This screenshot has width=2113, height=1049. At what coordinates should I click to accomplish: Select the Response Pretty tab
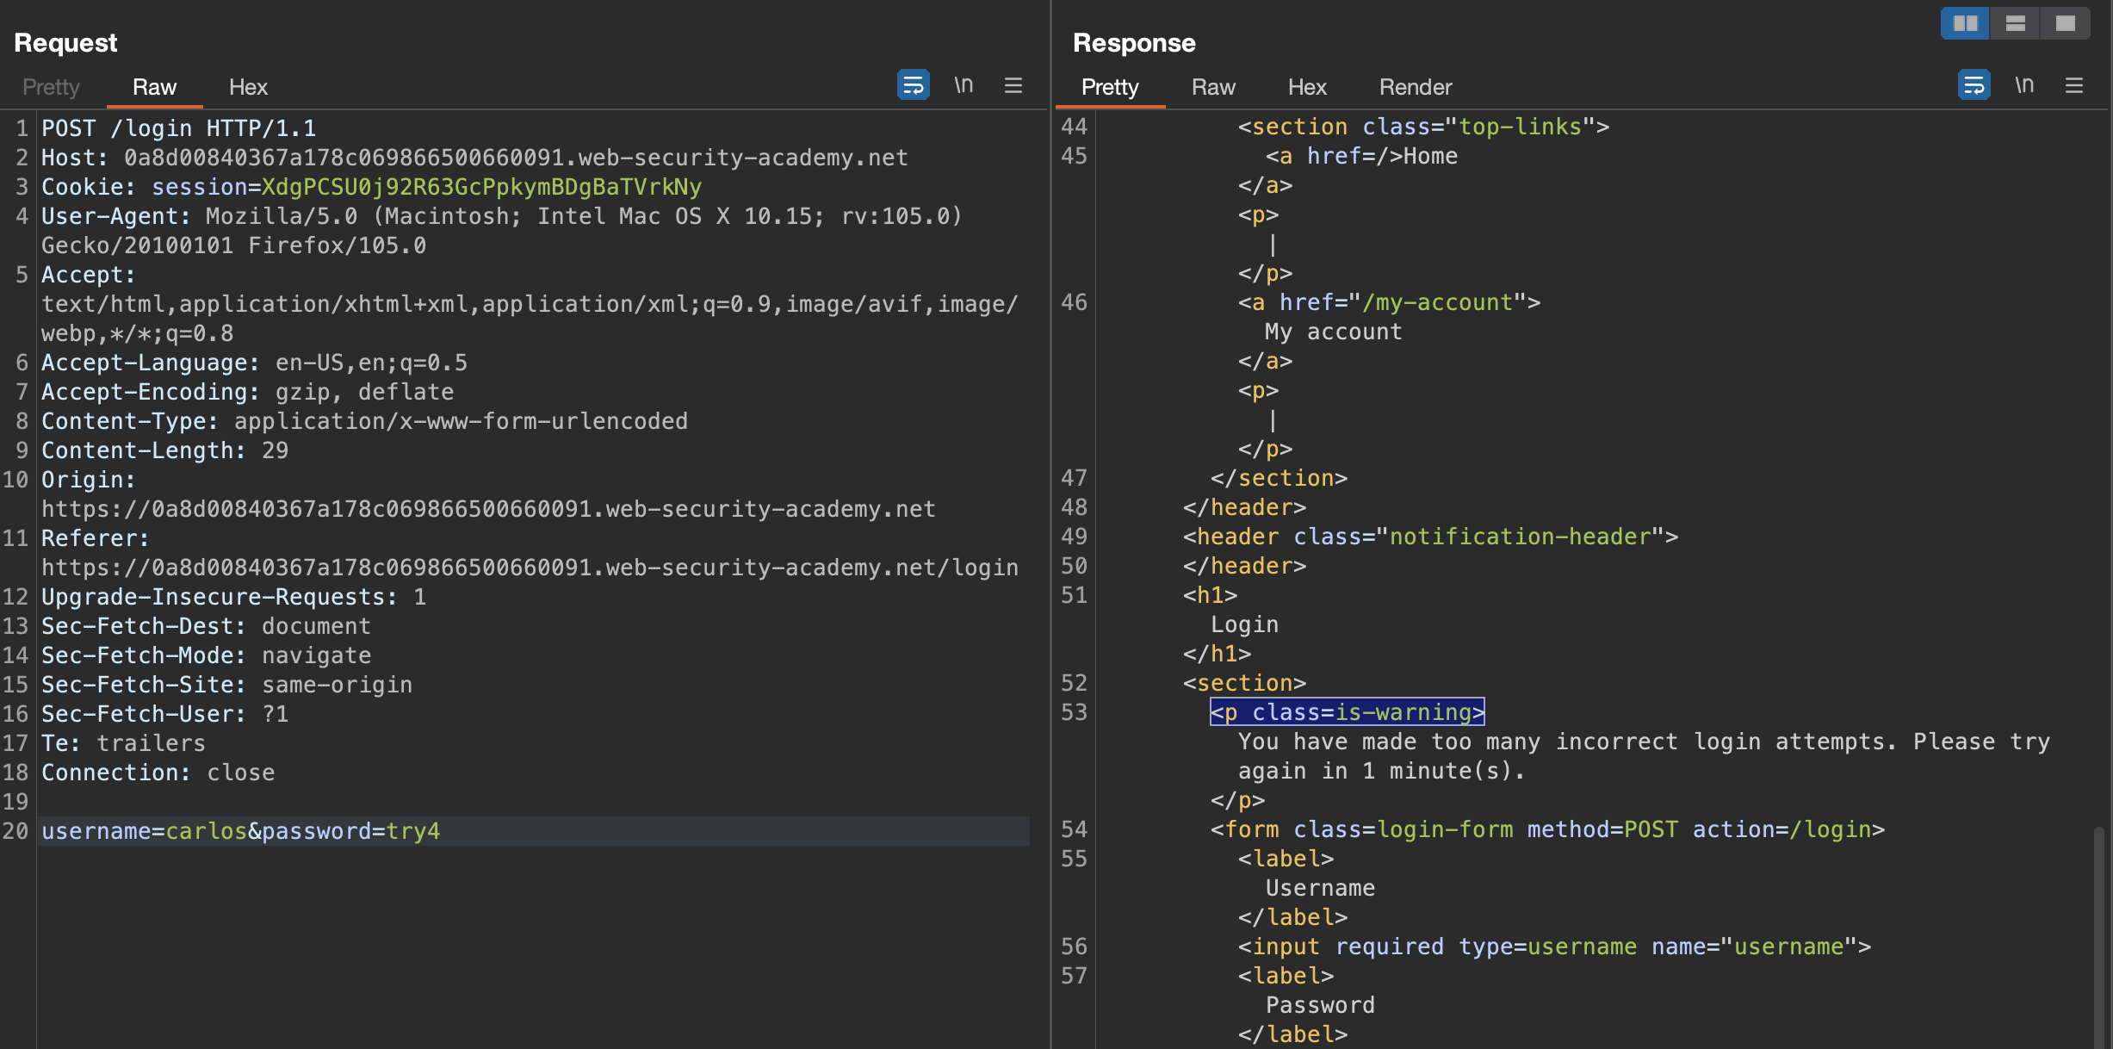pyautogui.click(x=1110, y=87)
